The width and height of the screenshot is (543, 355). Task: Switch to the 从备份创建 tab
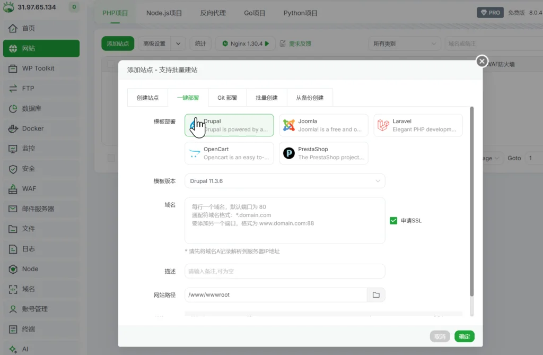310,98
